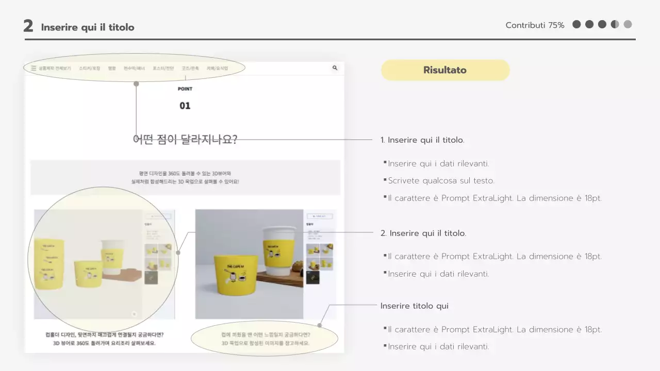Click the 명함 navigation item
Screen dimensions: 660x371
[112, 68]
